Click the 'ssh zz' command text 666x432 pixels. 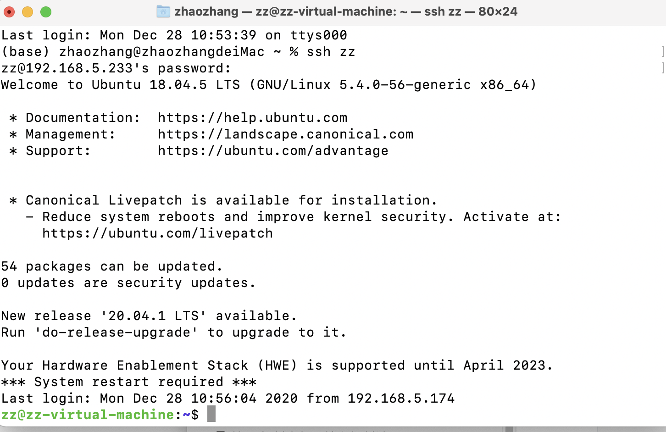tap(331, 52)
